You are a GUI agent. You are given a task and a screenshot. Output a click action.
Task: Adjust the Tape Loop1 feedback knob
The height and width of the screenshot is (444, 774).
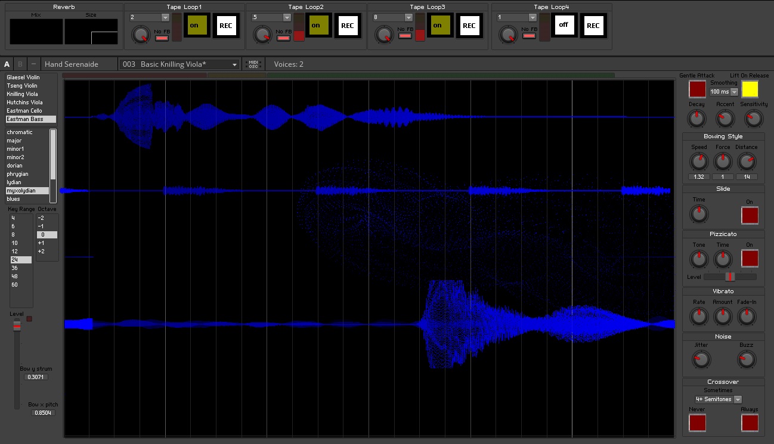[x=141, y=35]
